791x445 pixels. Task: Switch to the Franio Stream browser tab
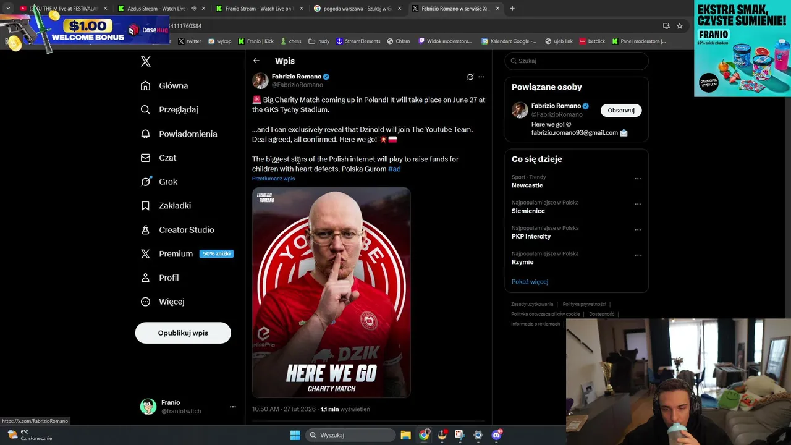point(260,9)
